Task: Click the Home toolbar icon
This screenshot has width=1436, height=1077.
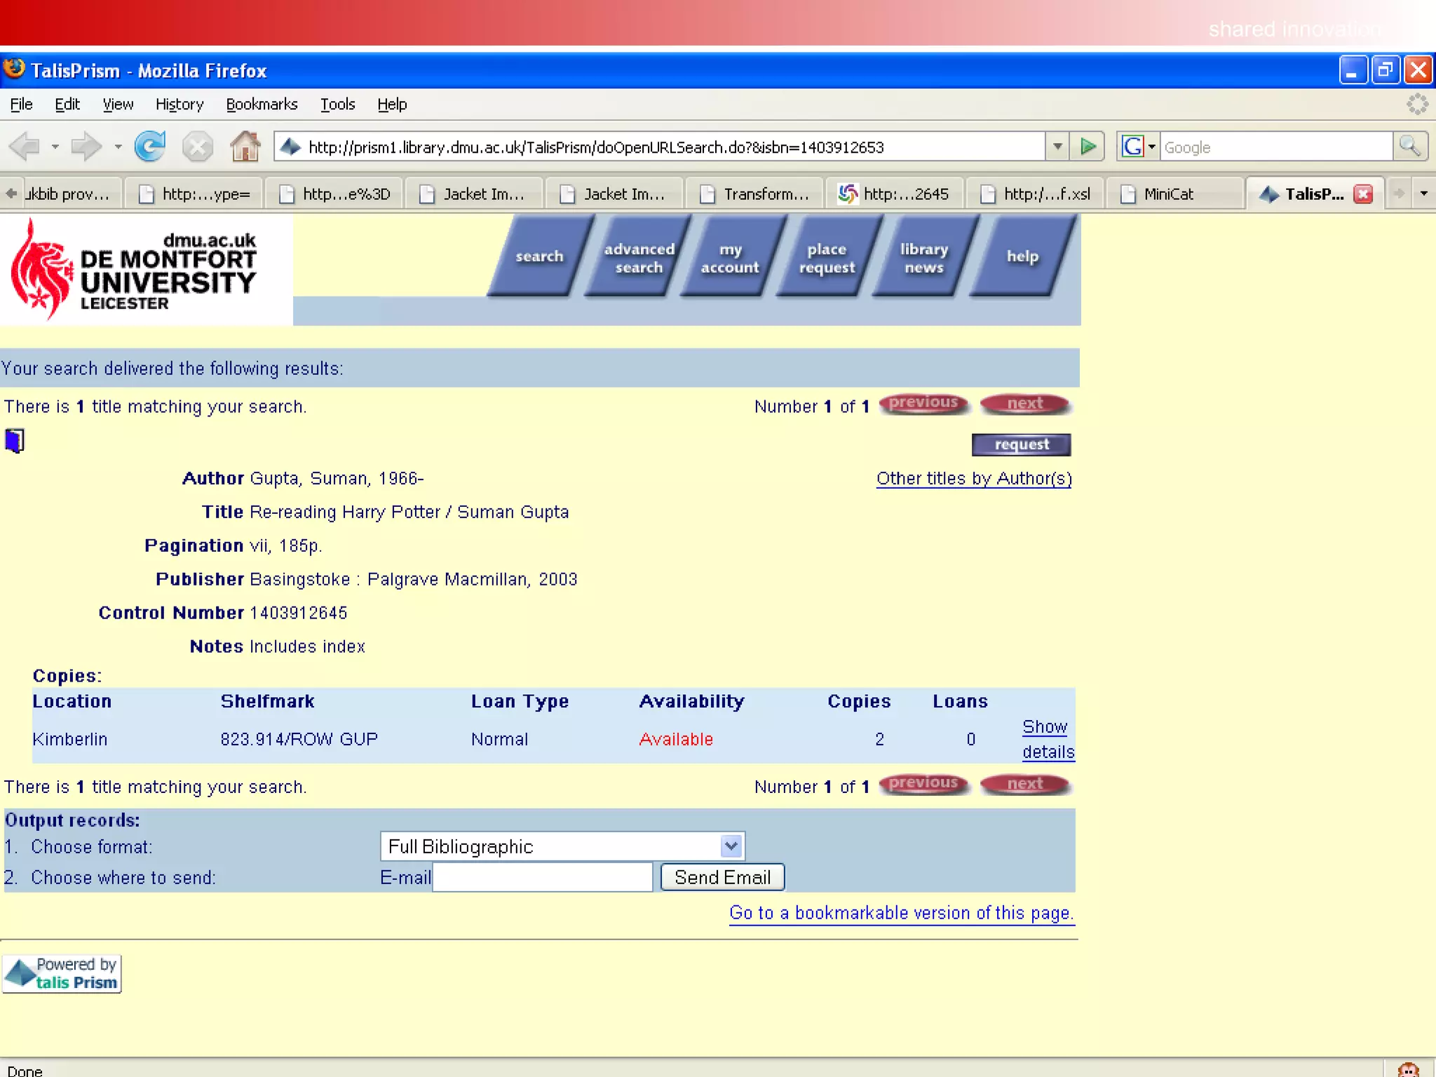Action: pos(245,147)
